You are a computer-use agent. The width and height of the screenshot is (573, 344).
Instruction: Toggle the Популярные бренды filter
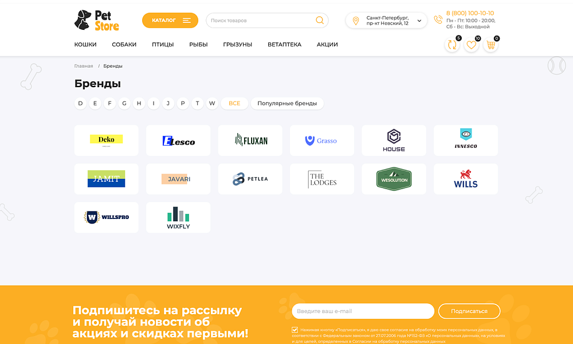coord(287,103)
